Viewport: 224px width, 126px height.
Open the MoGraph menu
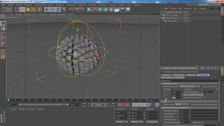[x=92, y=5]
